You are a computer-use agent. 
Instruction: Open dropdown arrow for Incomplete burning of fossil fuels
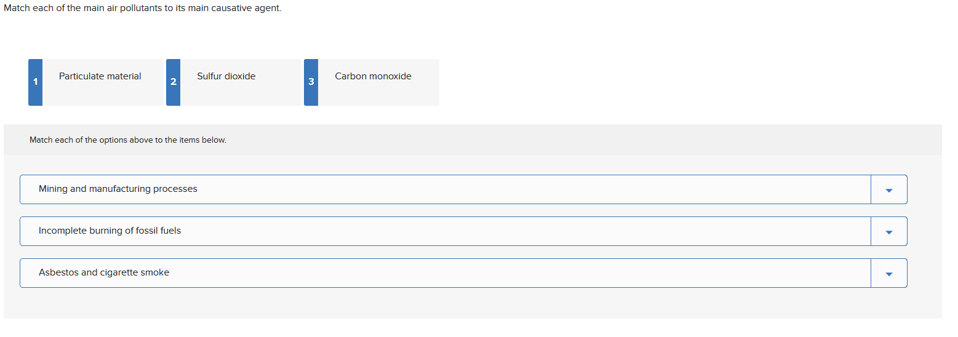coord(888,232)
